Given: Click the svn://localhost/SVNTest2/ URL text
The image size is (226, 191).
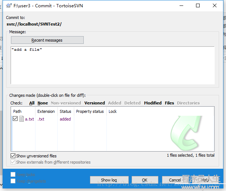Looking at the screenshot, I should pos(34,24).
